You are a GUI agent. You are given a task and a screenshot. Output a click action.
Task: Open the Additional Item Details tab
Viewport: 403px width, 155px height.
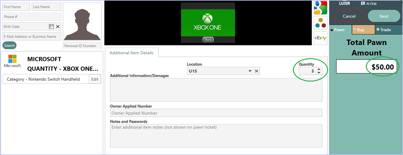pyautogui.click(x=131, y=52)
